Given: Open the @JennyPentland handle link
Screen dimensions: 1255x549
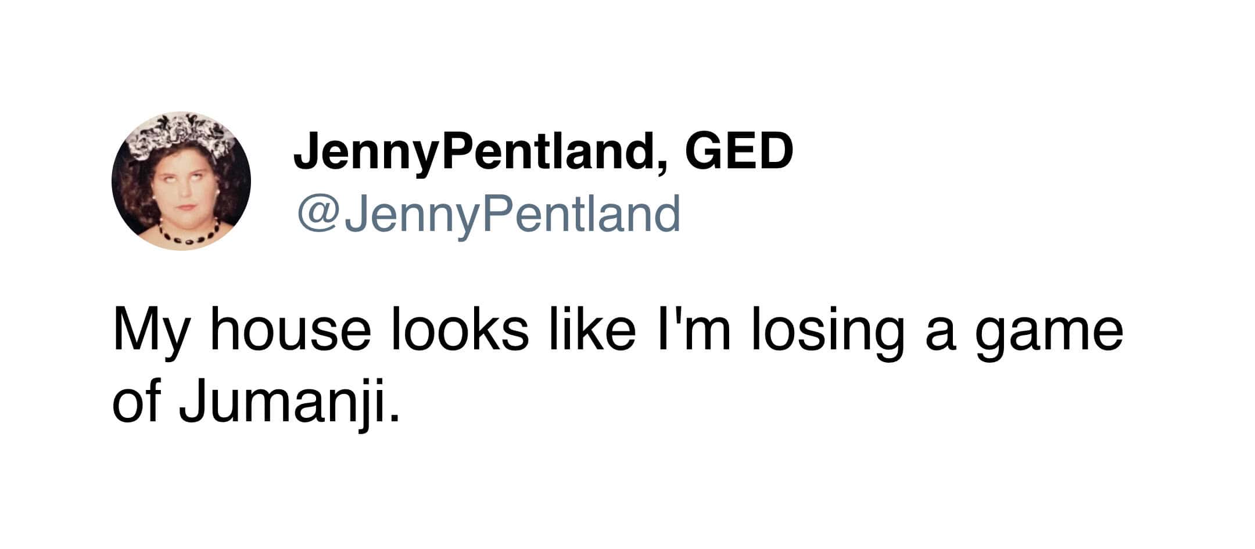Looking at the screenshot, I should click(x=488, y=214).
